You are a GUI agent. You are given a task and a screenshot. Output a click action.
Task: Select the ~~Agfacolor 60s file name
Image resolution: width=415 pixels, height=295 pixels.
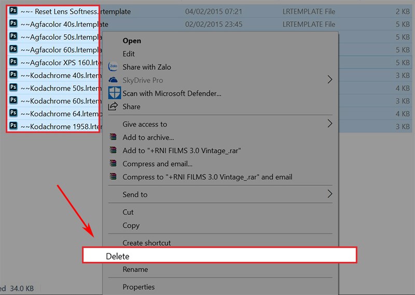coord(61,50)
